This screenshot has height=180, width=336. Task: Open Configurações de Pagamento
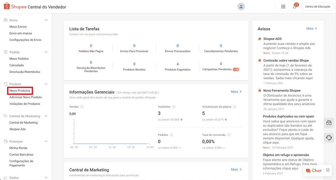[x=21, y=163]
